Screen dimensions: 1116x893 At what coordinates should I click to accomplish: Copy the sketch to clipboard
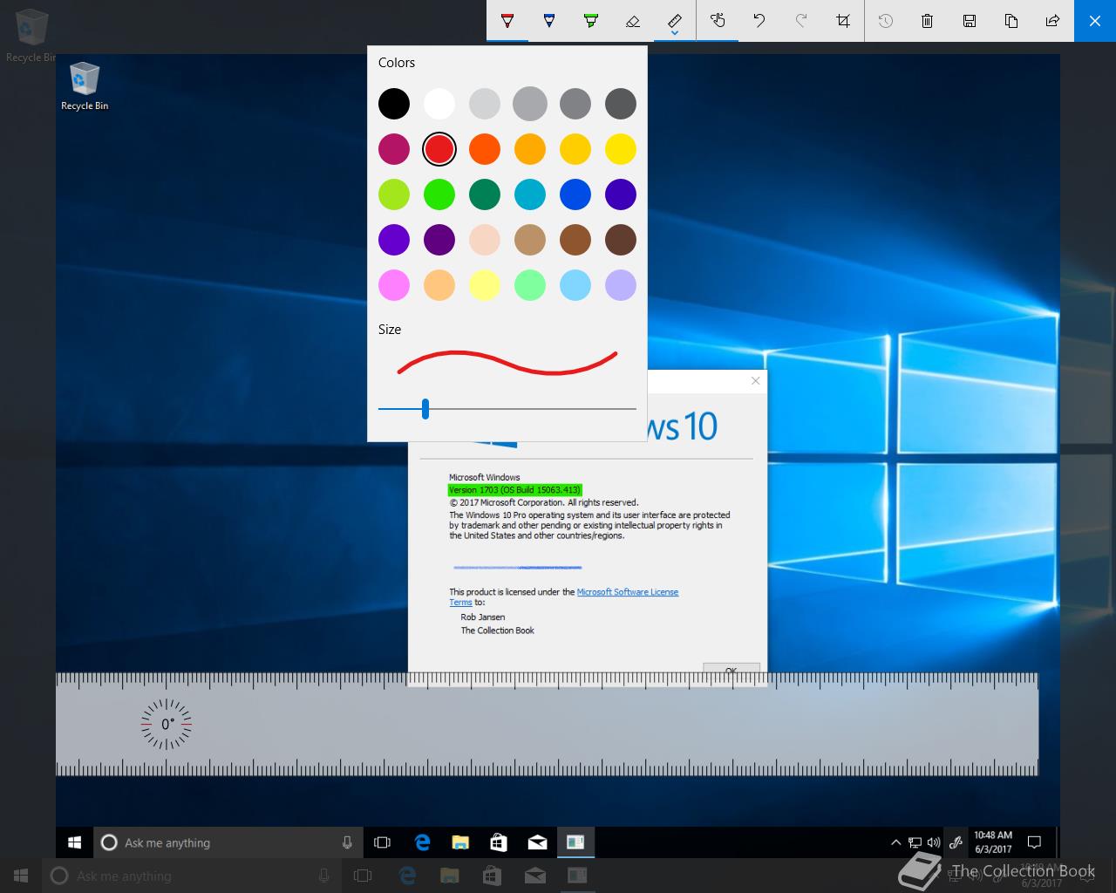[1011, 21]
